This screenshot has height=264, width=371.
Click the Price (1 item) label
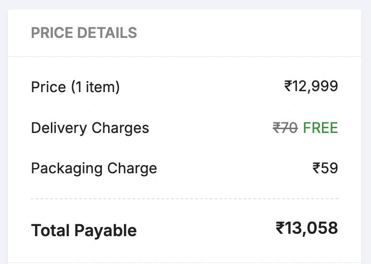75,87
